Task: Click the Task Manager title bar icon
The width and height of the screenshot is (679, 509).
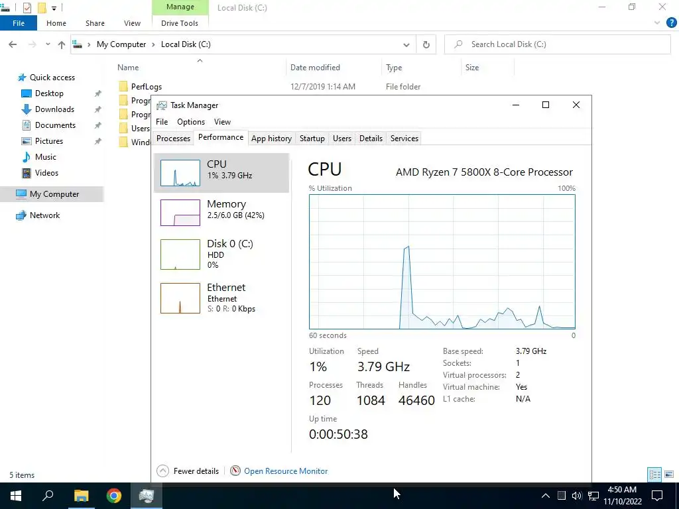Action: pyautogui.click(x=162, y=105)
